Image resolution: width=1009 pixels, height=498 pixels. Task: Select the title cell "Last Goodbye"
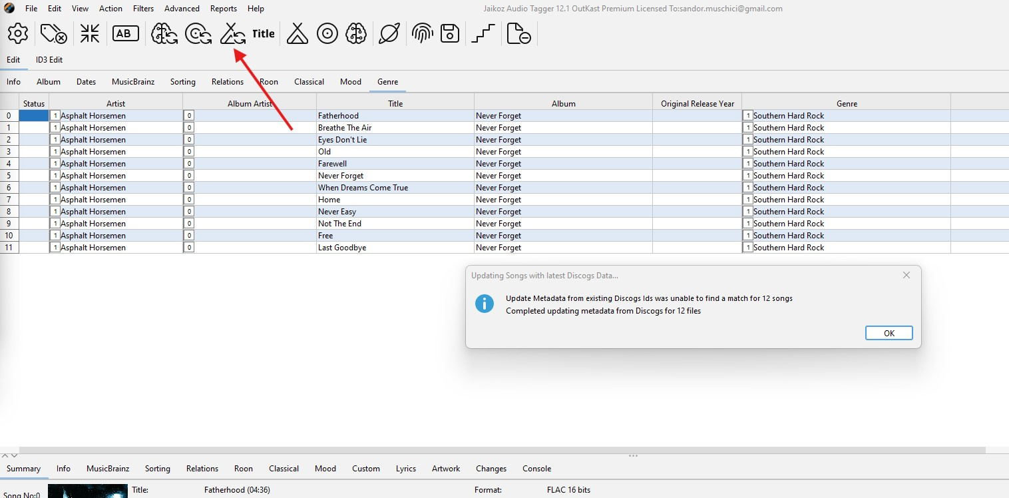pyautogui.click(x=395, y=248)
